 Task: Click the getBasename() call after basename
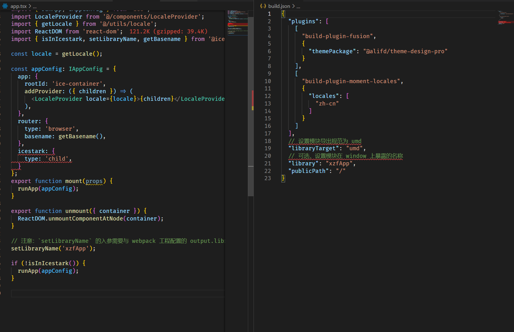point(81,136)
